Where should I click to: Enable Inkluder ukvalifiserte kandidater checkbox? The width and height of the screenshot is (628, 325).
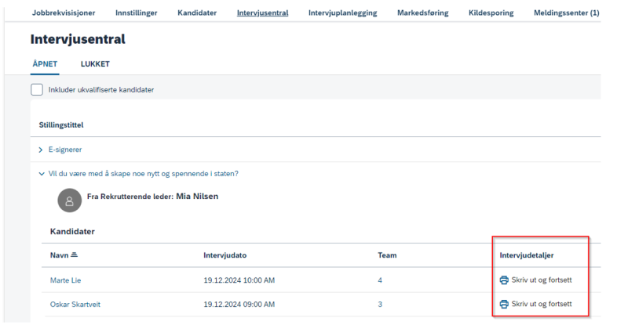[37, 89]
